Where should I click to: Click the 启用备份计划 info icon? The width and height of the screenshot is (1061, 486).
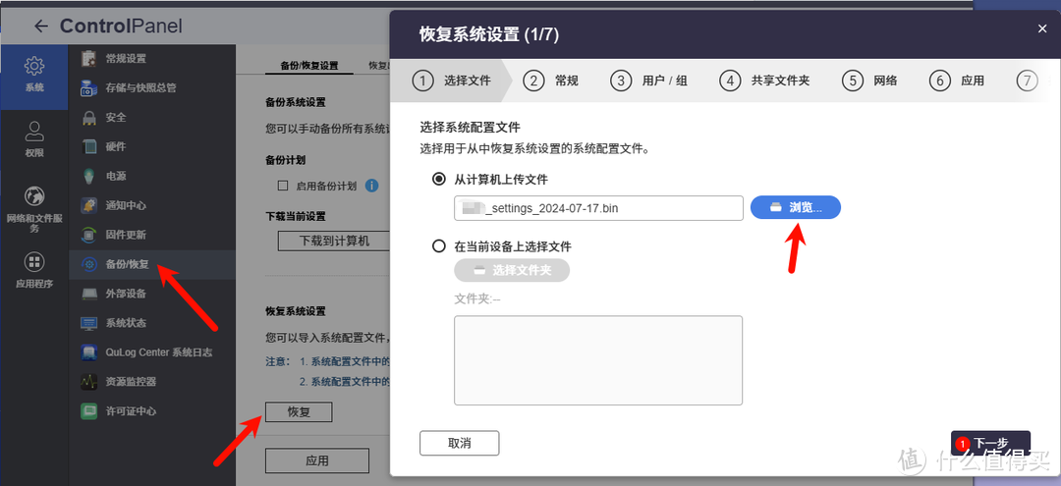click(x=370, y=186)
